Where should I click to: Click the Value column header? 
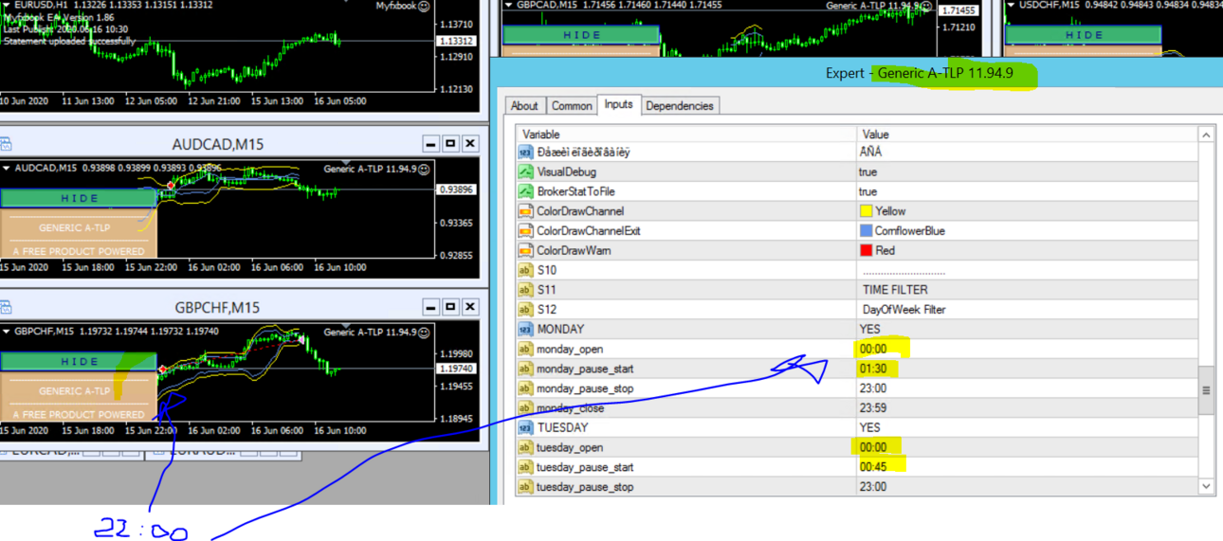[1027, 135]
